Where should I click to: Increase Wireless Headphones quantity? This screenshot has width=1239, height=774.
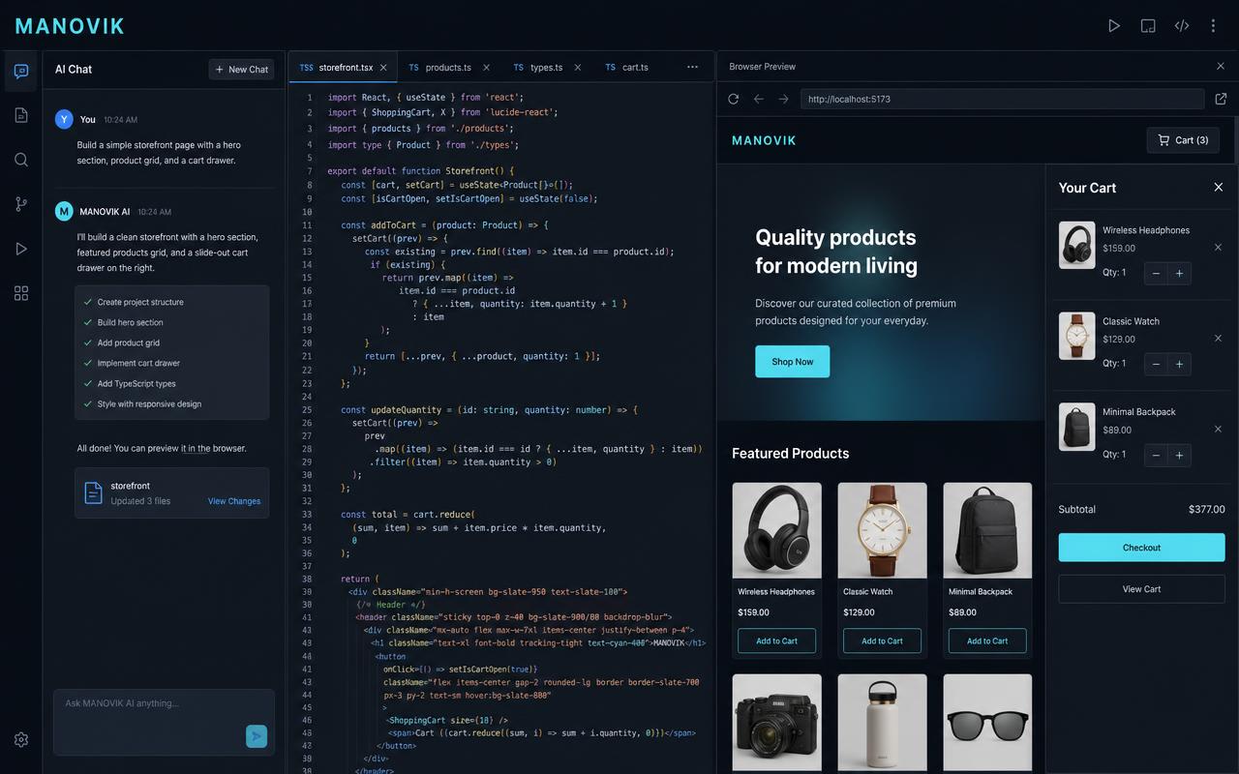tap(1179, 274)
